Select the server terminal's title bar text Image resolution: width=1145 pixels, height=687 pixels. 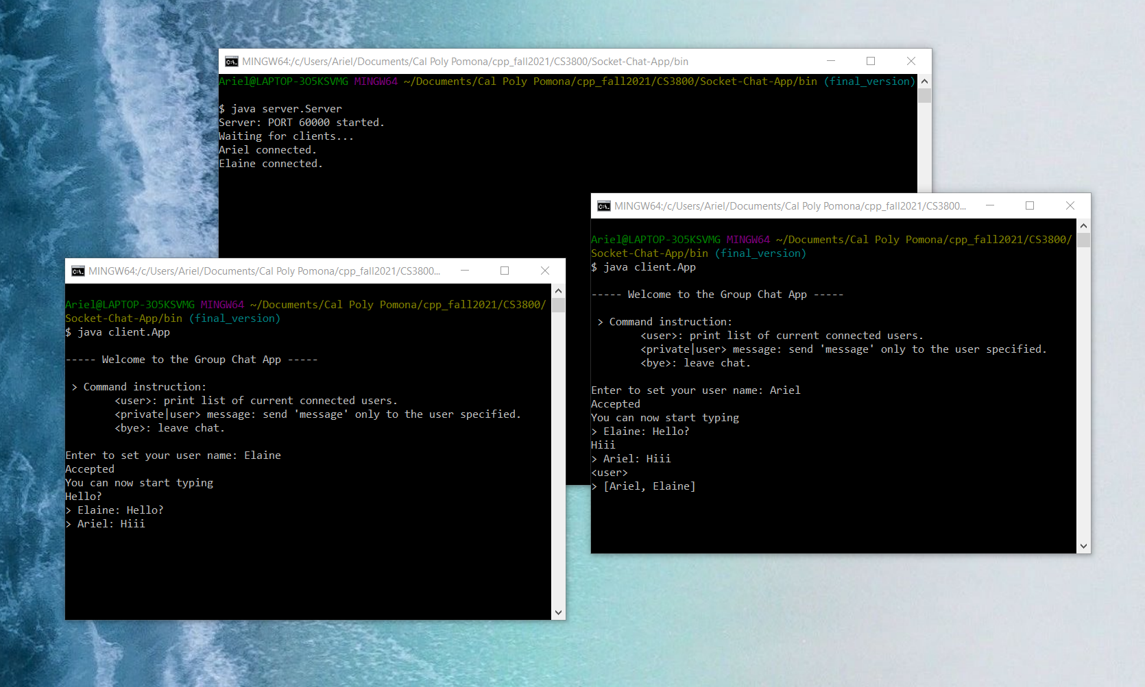(x=465, y=62)
